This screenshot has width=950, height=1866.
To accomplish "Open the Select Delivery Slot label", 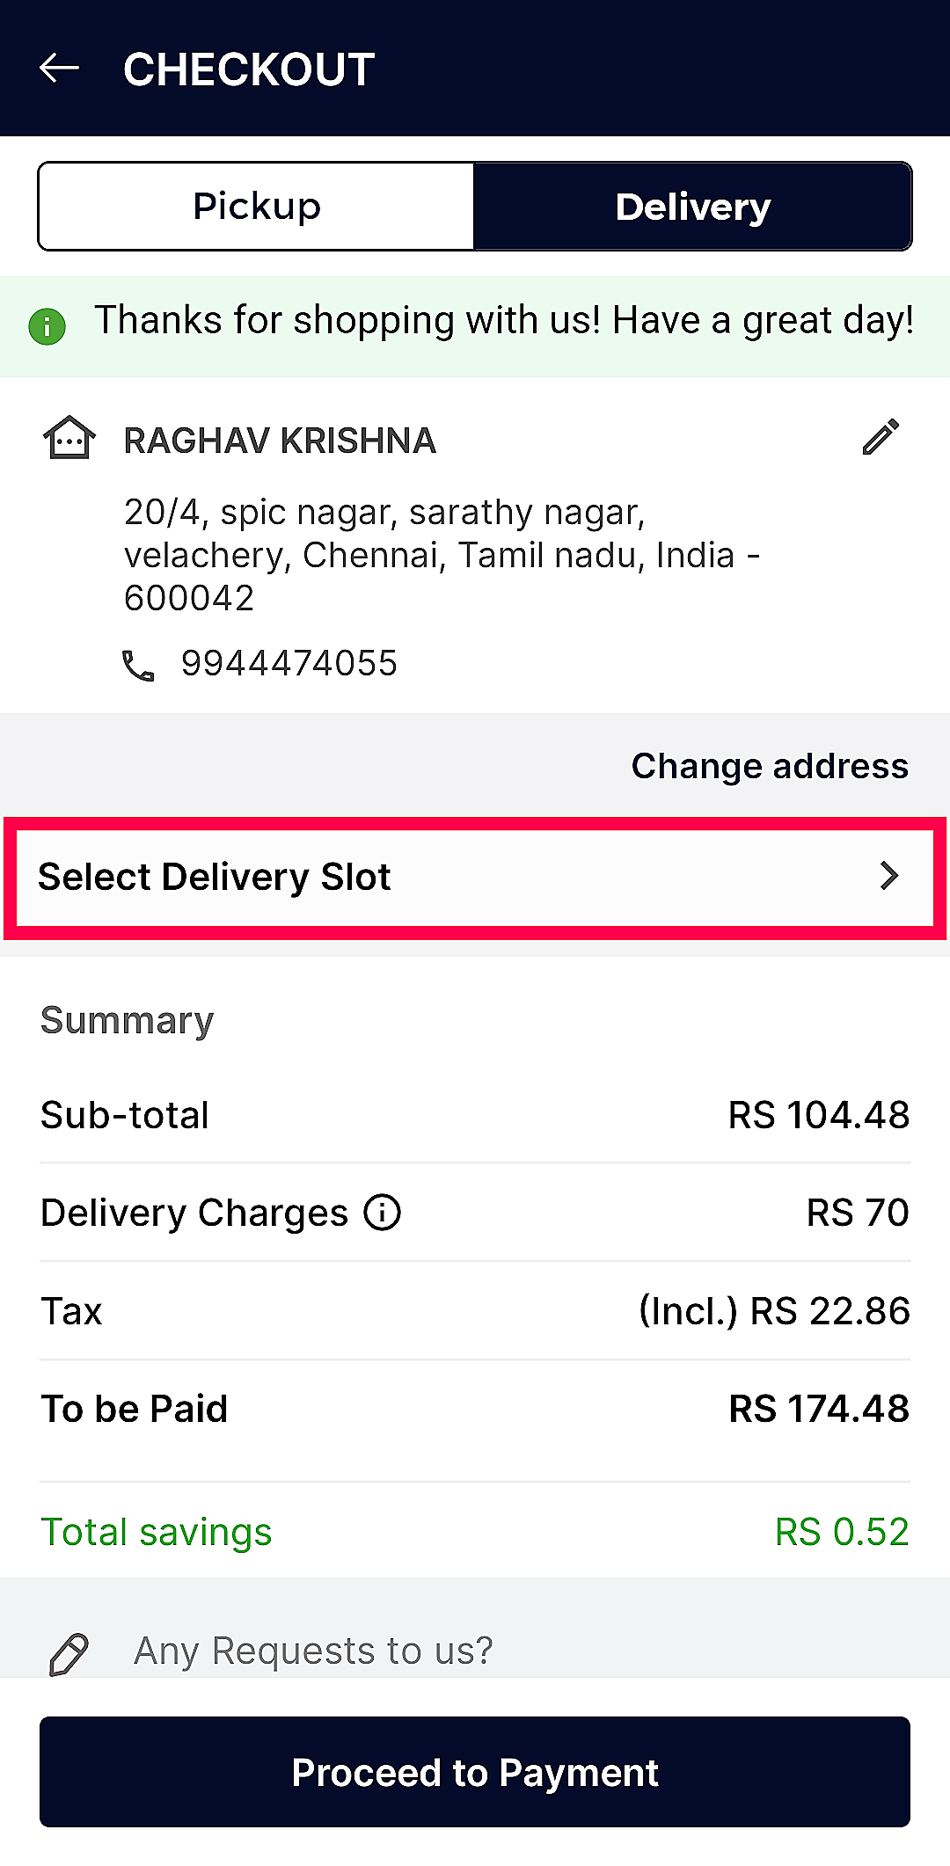I will pyautogui.click(x=215, y=877).
